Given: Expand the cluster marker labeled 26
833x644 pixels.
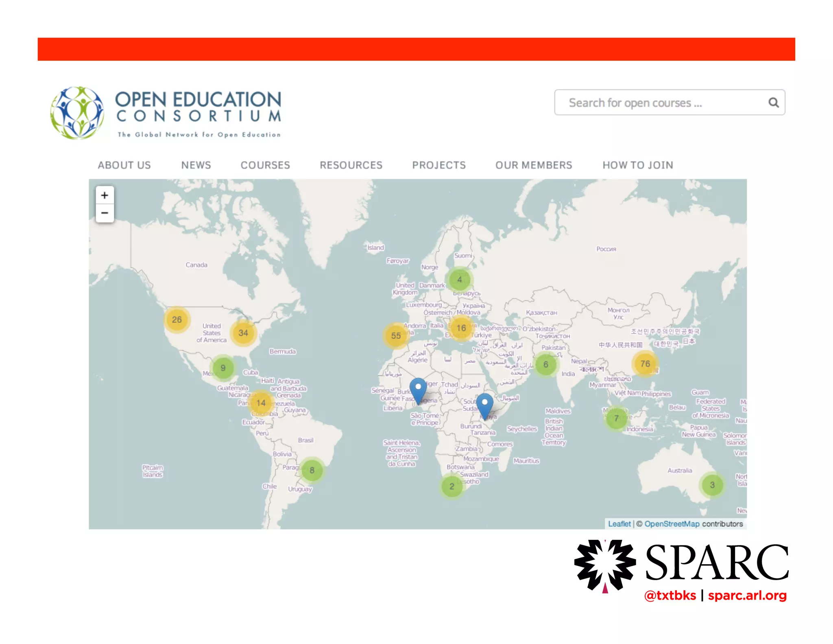Looking at the screenshot, I should [177, 320].
